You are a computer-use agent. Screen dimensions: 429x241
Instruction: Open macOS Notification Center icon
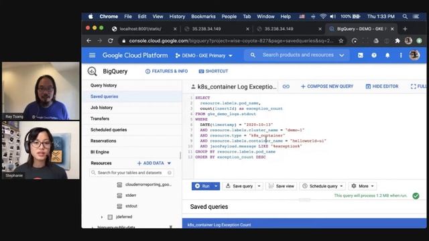point(416,16)
